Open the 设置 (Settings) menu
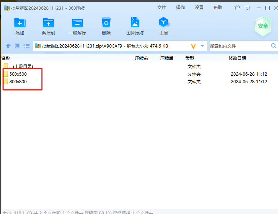This screenshot has width=278, height=214. 199,8
